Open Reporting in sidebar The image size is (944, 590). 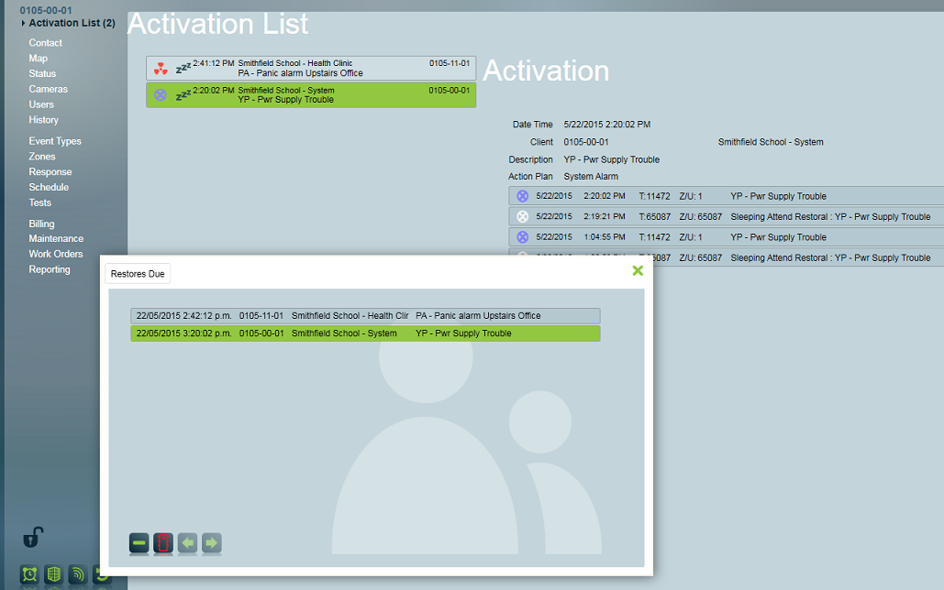point(50,269)
